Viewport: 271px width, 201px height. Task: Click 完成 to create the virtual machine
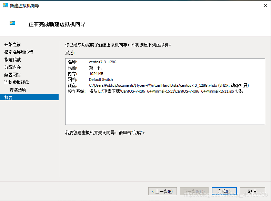(x=224, y=191)
